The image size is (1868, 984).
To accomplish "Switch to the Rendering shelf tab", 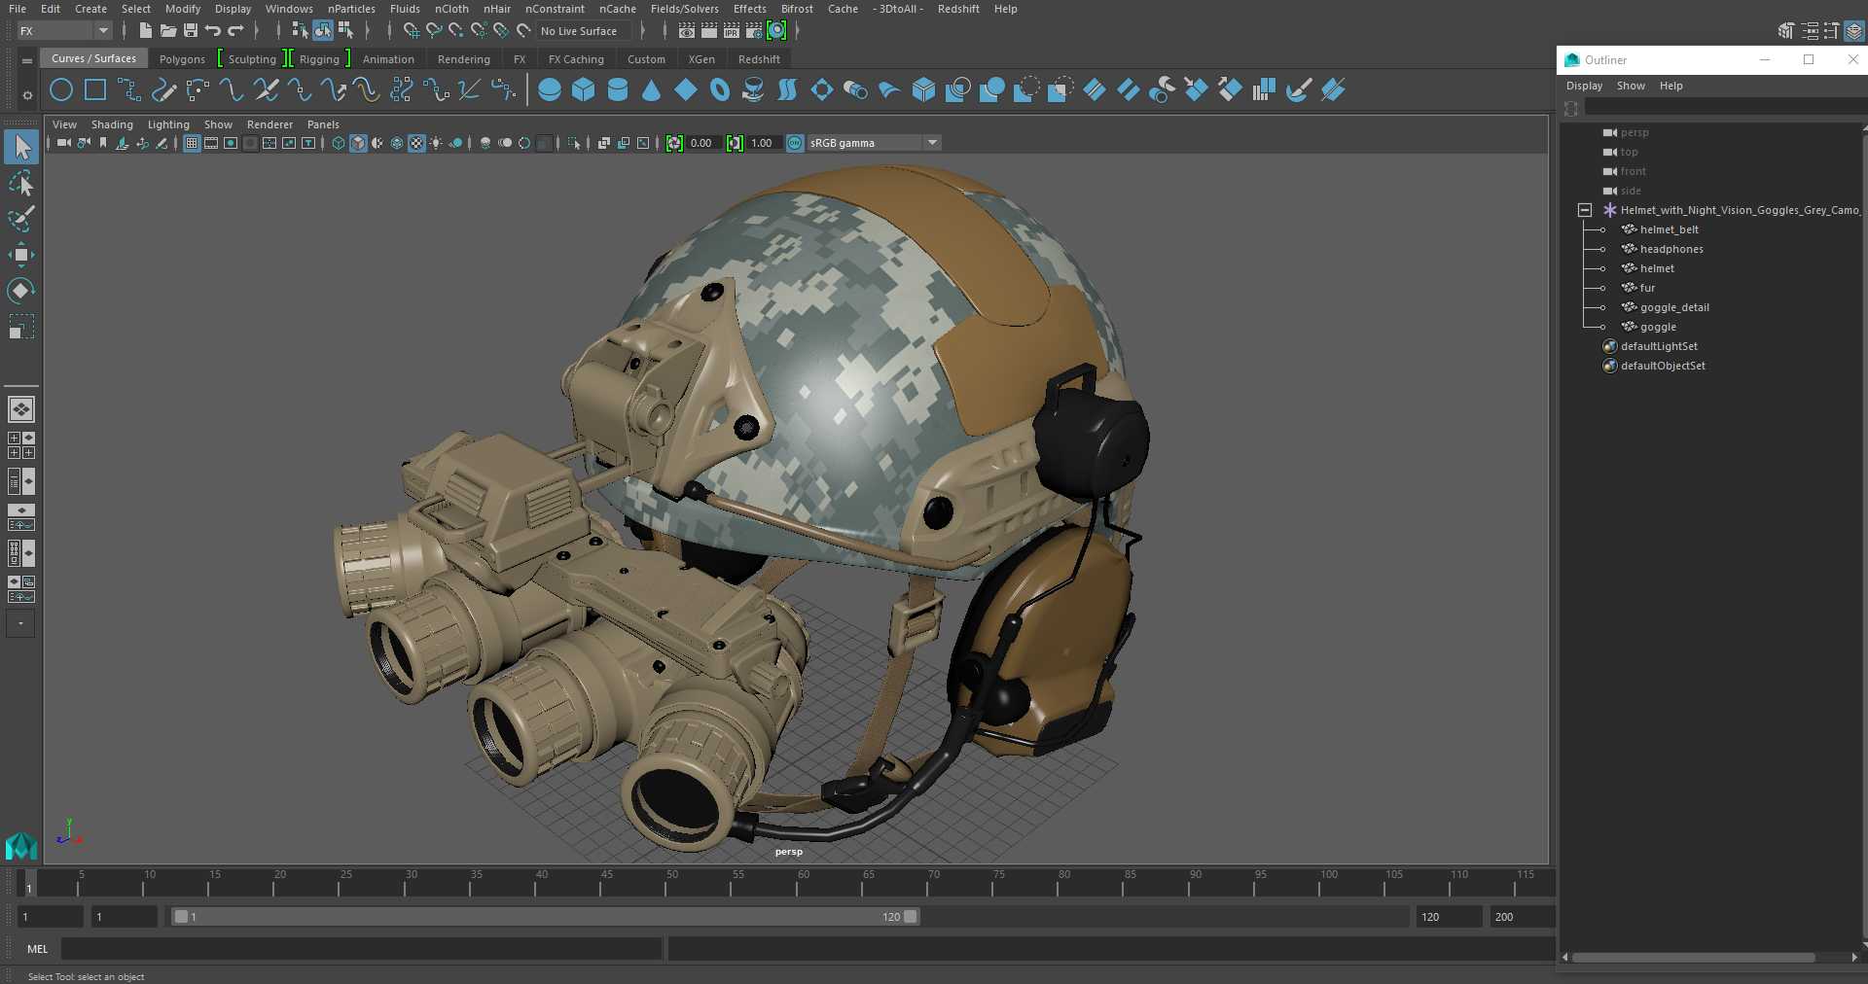I will tap(464, 59).
